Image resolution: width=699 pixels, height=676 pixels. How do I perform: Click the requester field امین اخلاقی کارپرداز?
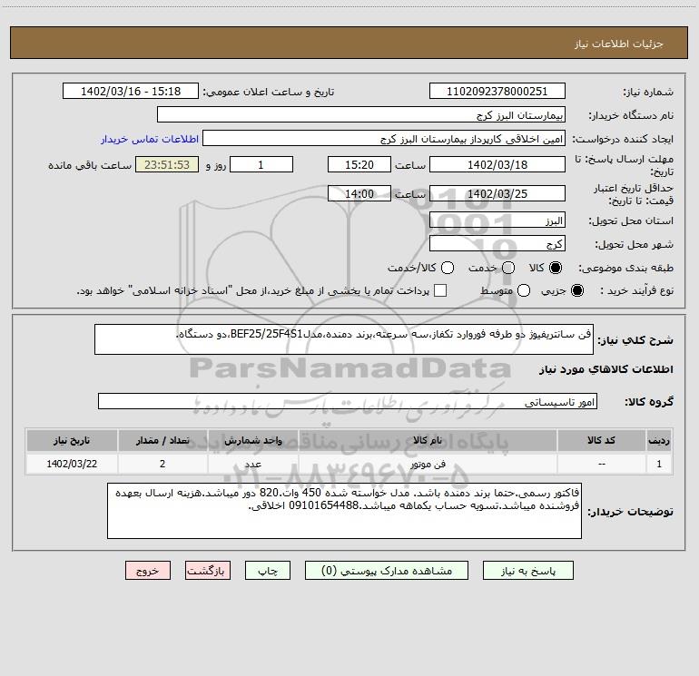[384, 139]
